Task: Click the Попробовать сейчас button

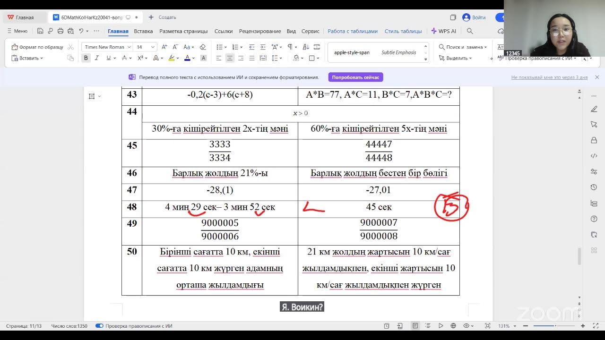Action: click(355, 77)
